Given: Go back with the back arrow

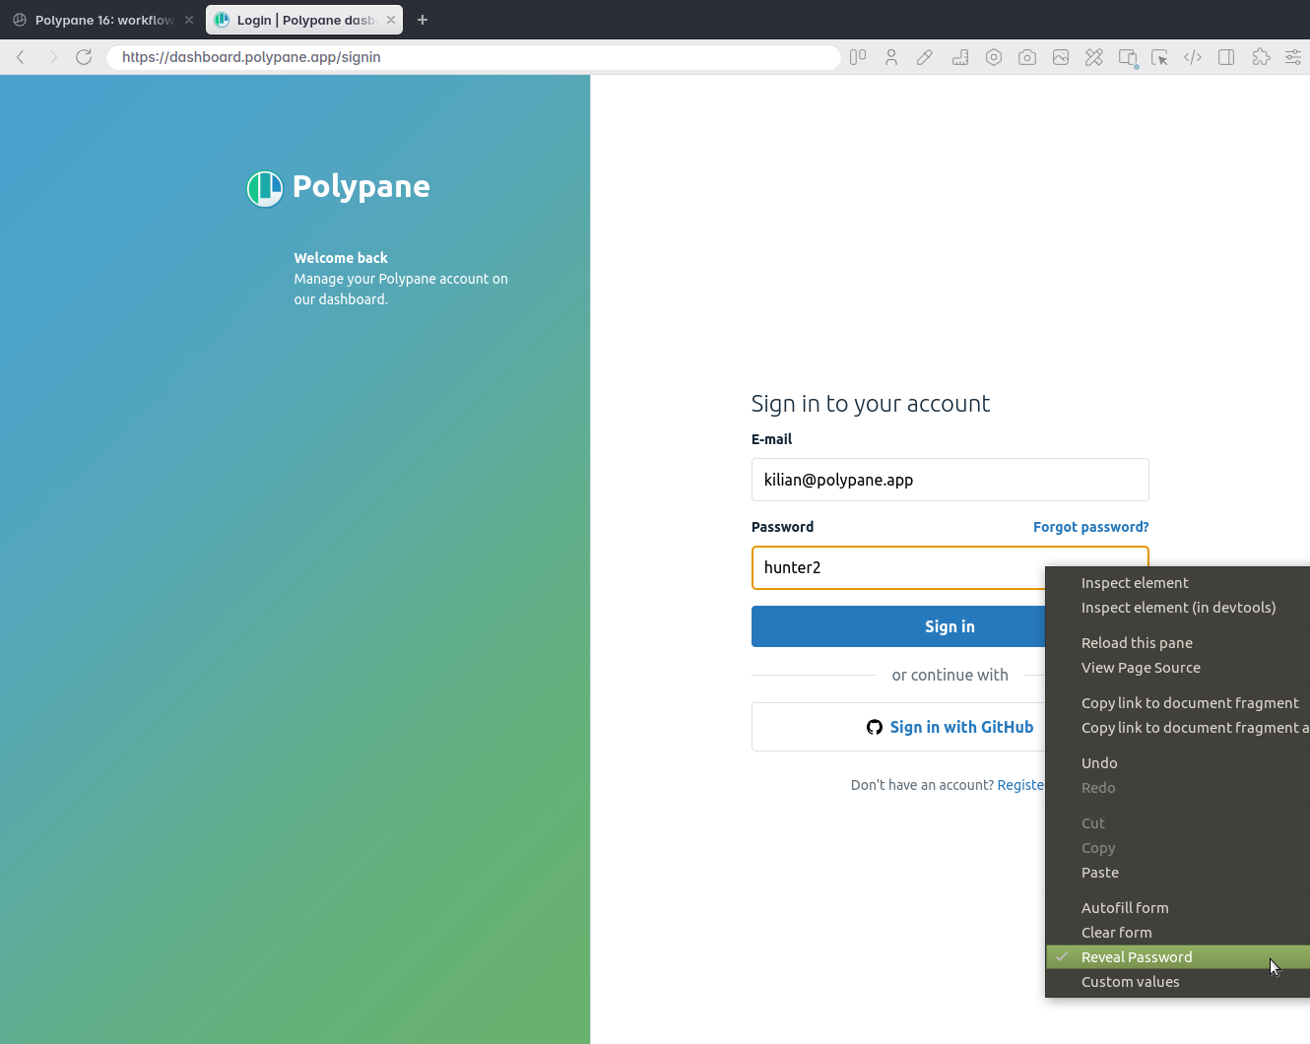Looking at the screenshot, I should pyautogui.click(x=21, y=57).
